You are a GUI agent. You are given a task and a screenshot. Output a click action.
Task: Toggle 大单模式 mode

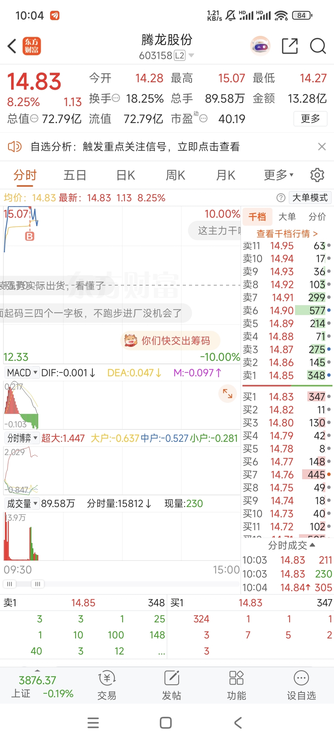[310, 198]
